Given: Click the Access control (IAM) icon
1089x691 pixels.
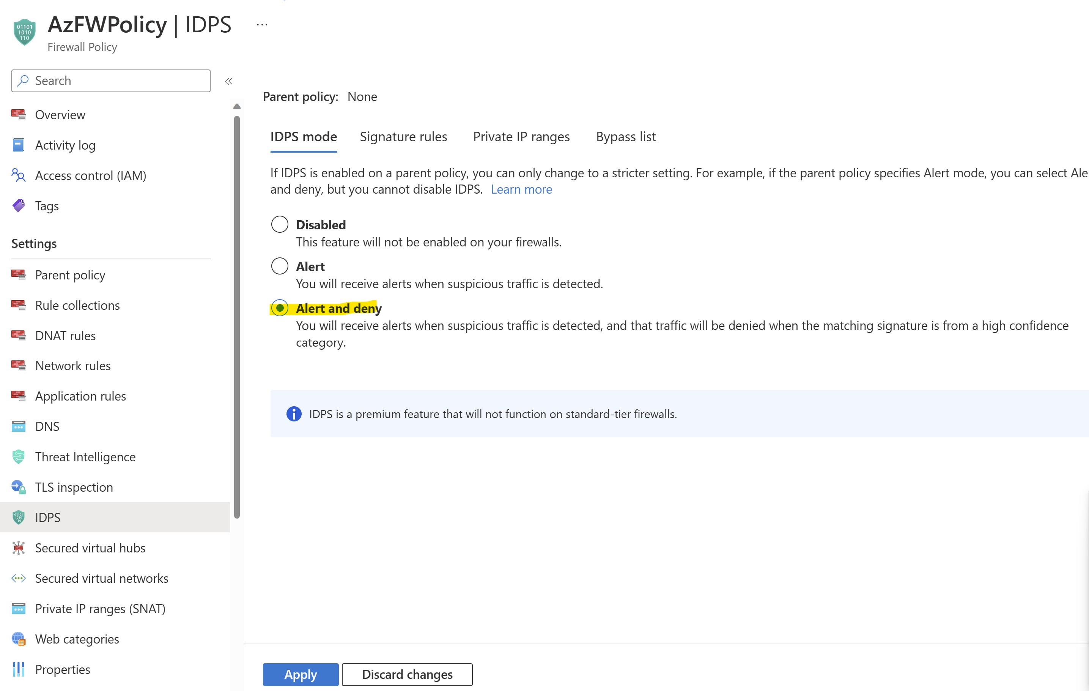Looking at the screenshot, I should point(19,175).
